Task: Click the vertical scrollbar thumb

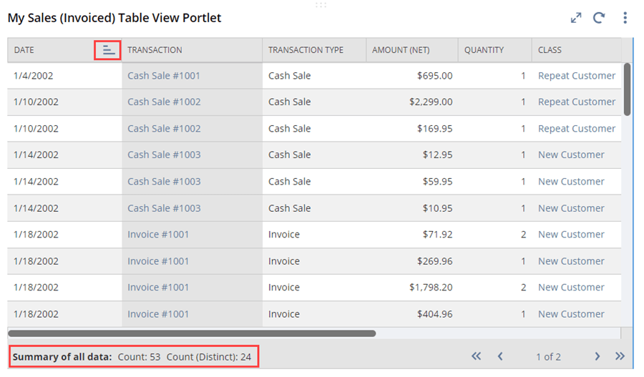Action: (x=627, y=89)
